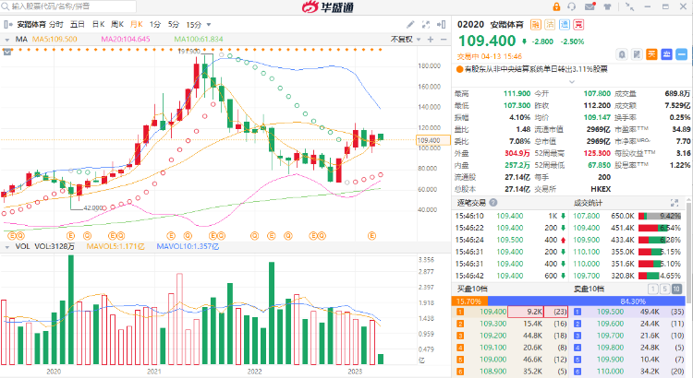693x378 pixels.
Task: Zoom out chart with minus icon
Action: point(444,40)
